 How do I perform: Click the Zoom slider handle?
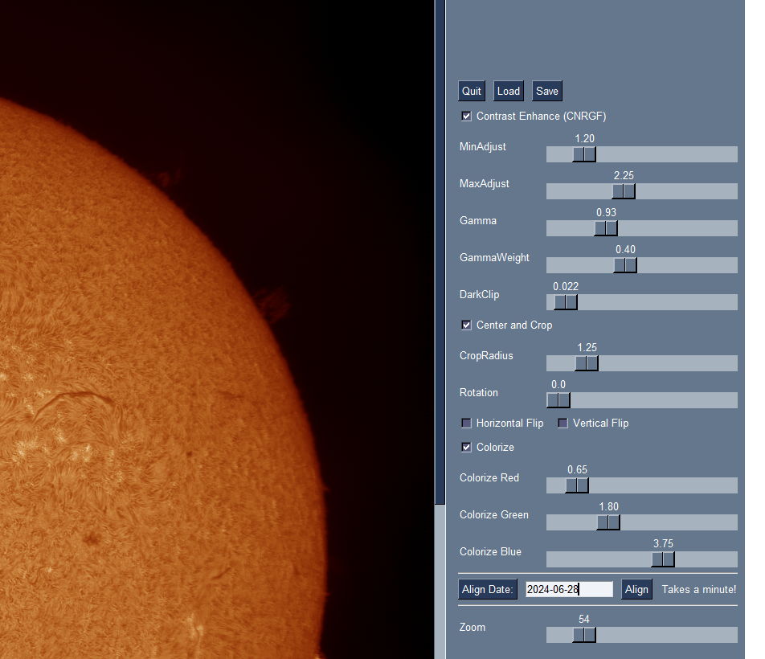pyautogui.click(x=584, y=635)
